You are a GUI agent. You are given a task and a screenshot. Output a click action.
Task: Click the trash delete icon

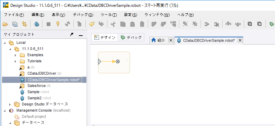(x=142, y=24)
